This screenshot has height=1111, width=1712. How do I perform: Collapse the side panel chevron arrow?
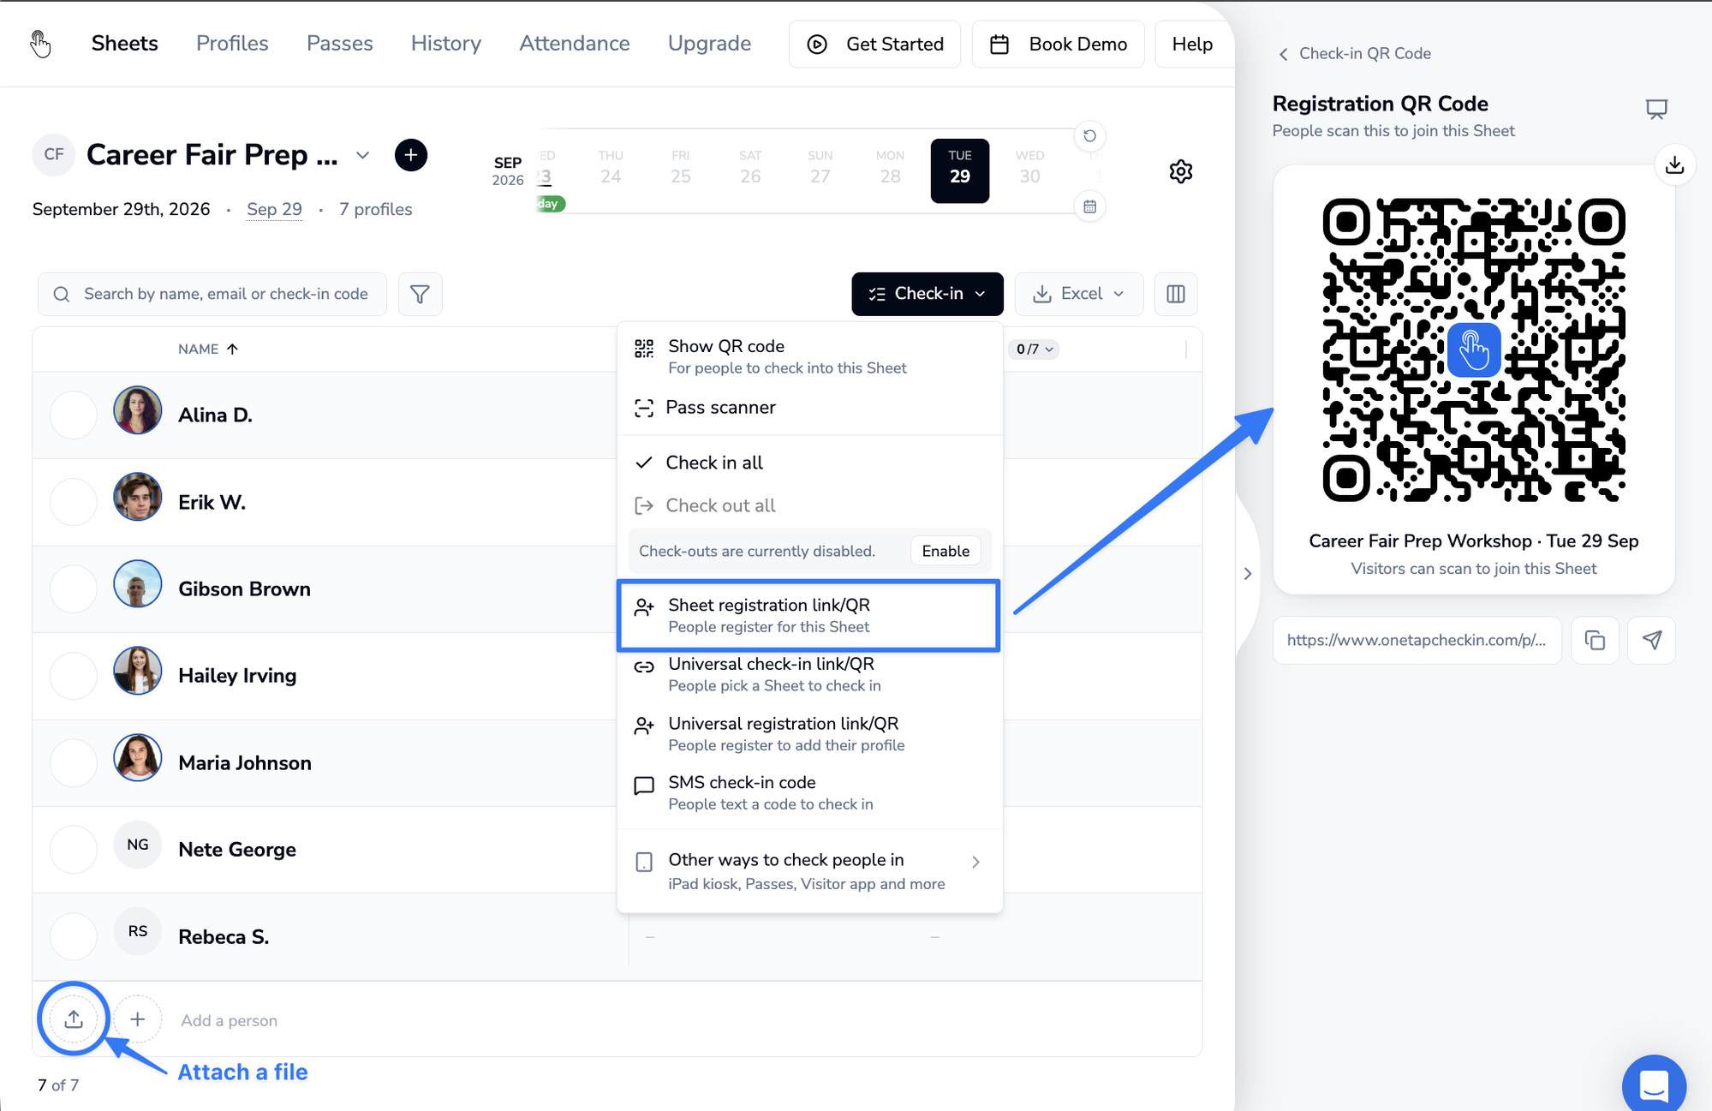click(1248, 574)
